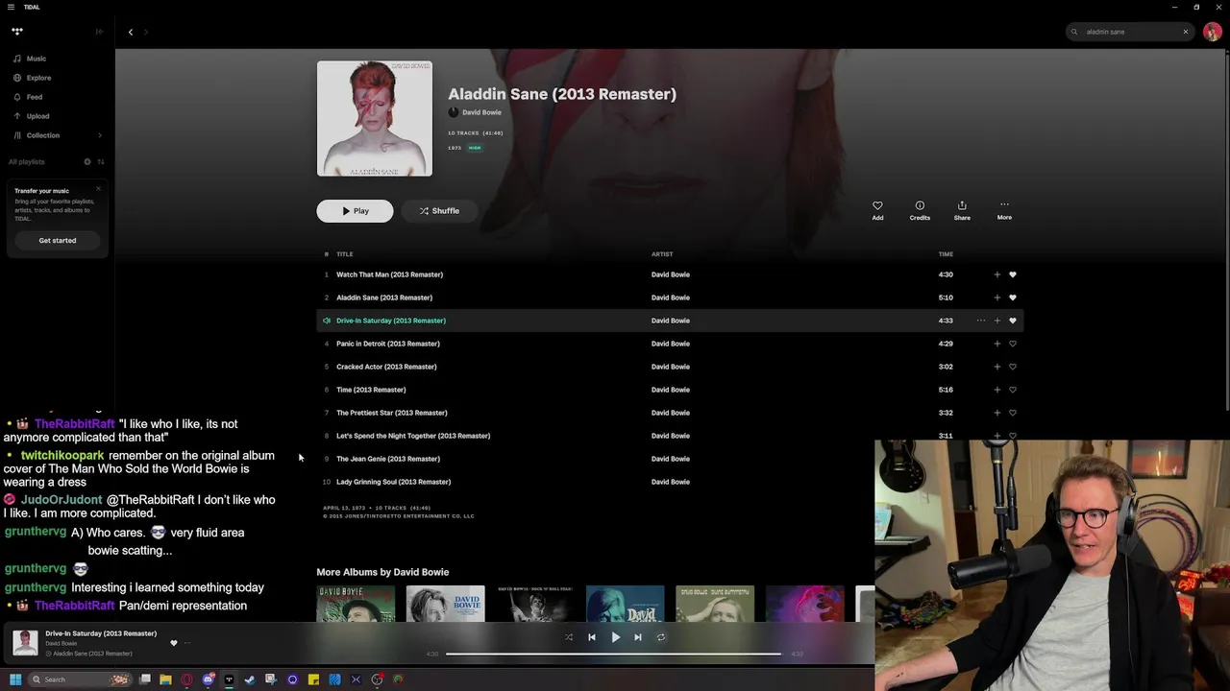Open Aladdin Sane link in now playing bar

[x=92, y=654]
